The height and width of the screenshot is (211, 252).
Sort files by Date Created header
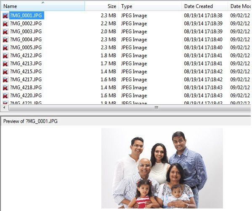(x=204, y=6)
